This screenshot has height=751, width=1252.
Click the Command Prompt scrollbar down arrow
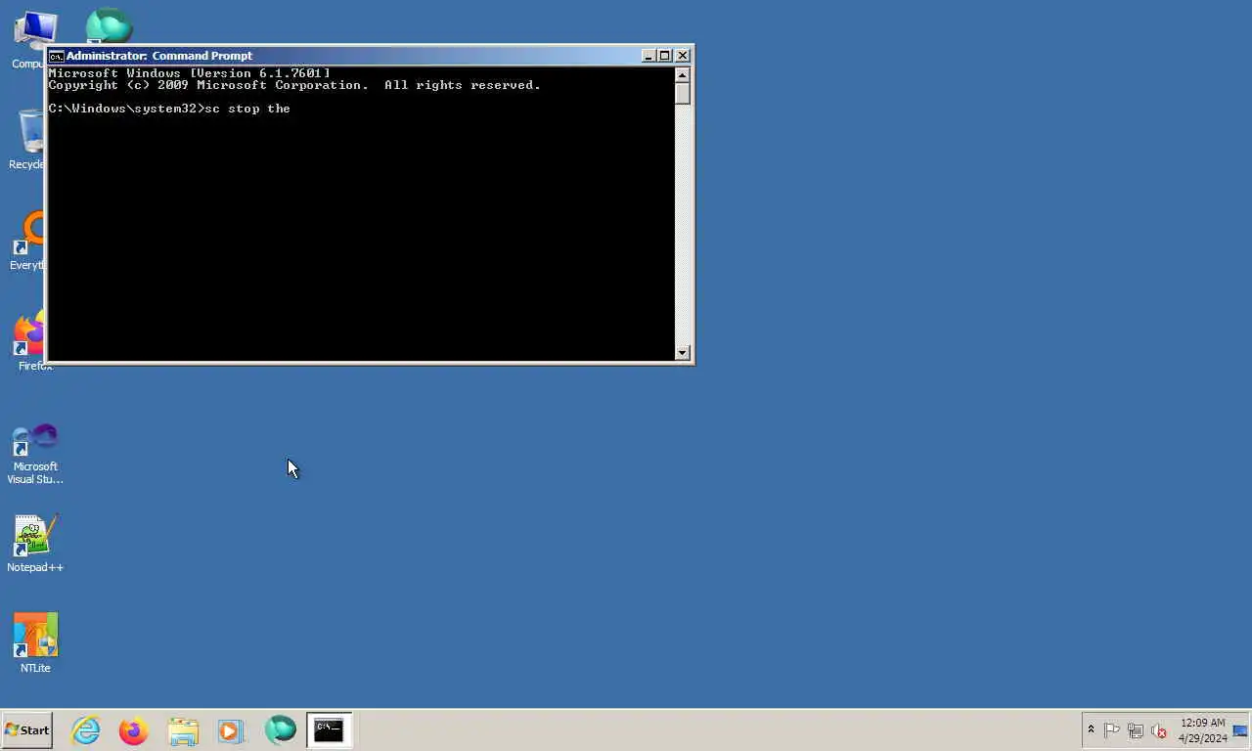tap(683, 352)
